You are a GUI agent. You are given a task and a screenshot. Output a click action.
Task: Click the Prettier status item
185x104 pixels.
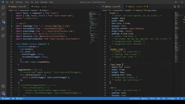click(x=171, y=99)
